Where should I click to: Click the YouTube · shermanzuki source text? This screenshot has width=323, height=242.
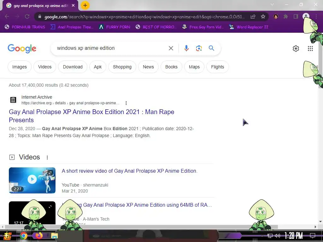pyautogui.click(x=85, y=185)
